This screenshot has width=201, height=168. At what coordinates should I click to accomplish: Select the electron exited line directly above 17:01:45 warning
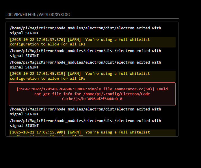[x=85, y=64]
